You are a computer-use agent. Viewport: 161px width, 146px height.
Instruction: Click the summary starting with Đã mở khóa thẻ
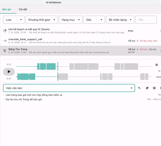click(x=70, y=42)
